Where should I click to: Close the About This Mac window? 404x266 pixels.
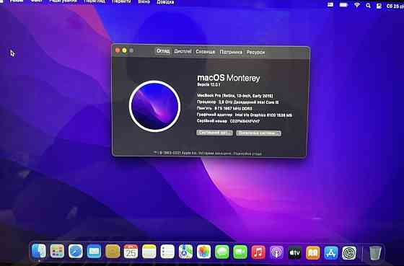click(x=118, y=50)
